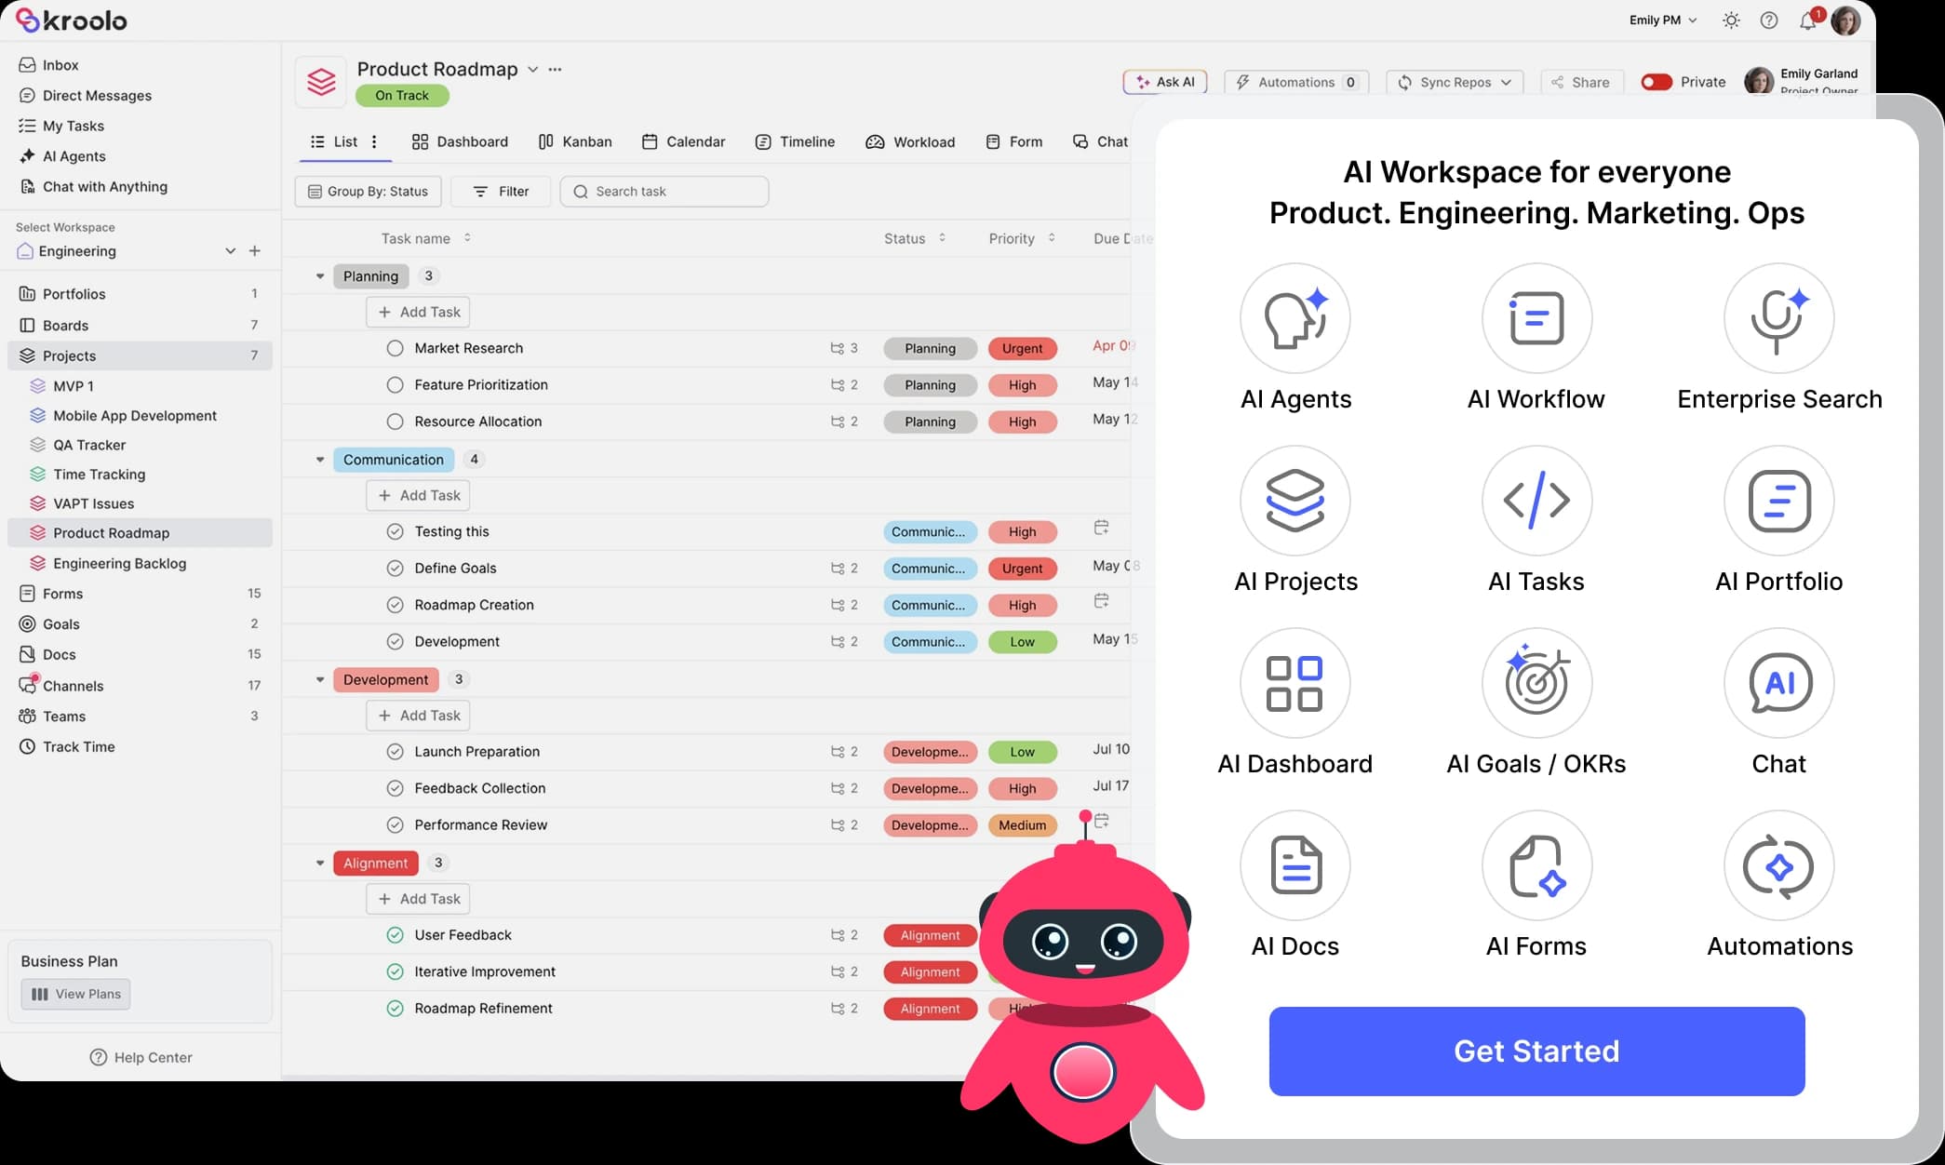Toggle completion of User Feedback task
The height and width of the screenshot is (1165, 1945).
pos(395,935)
